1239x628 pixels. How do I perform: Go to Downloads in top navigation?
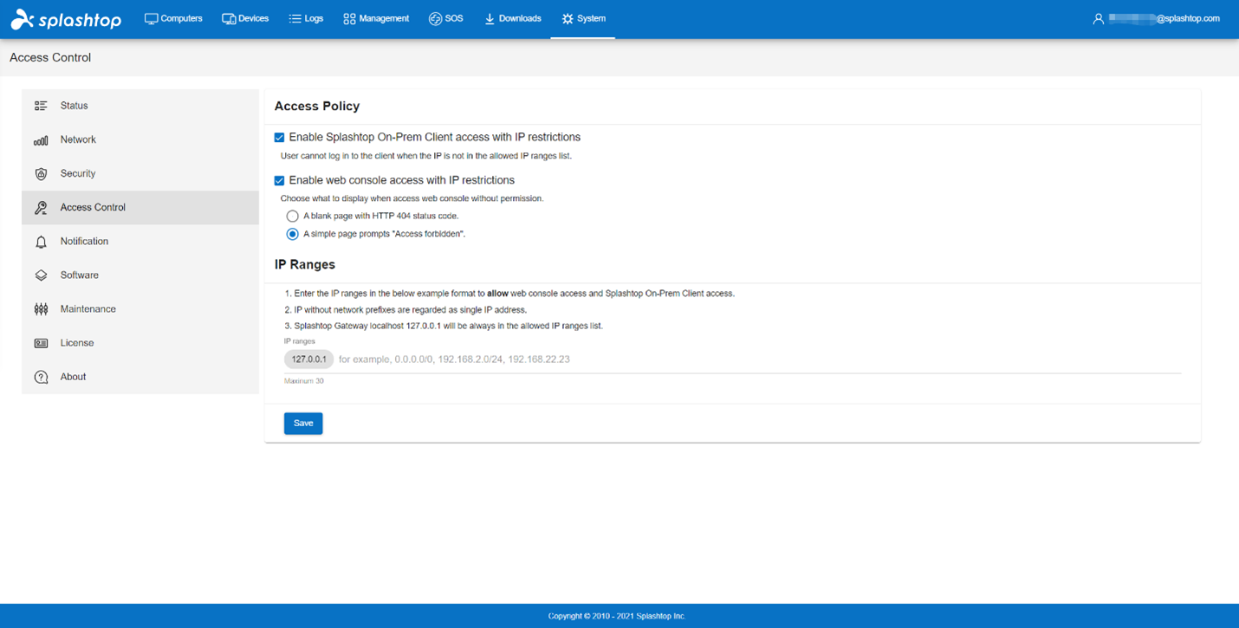click(x=512, y=18)
